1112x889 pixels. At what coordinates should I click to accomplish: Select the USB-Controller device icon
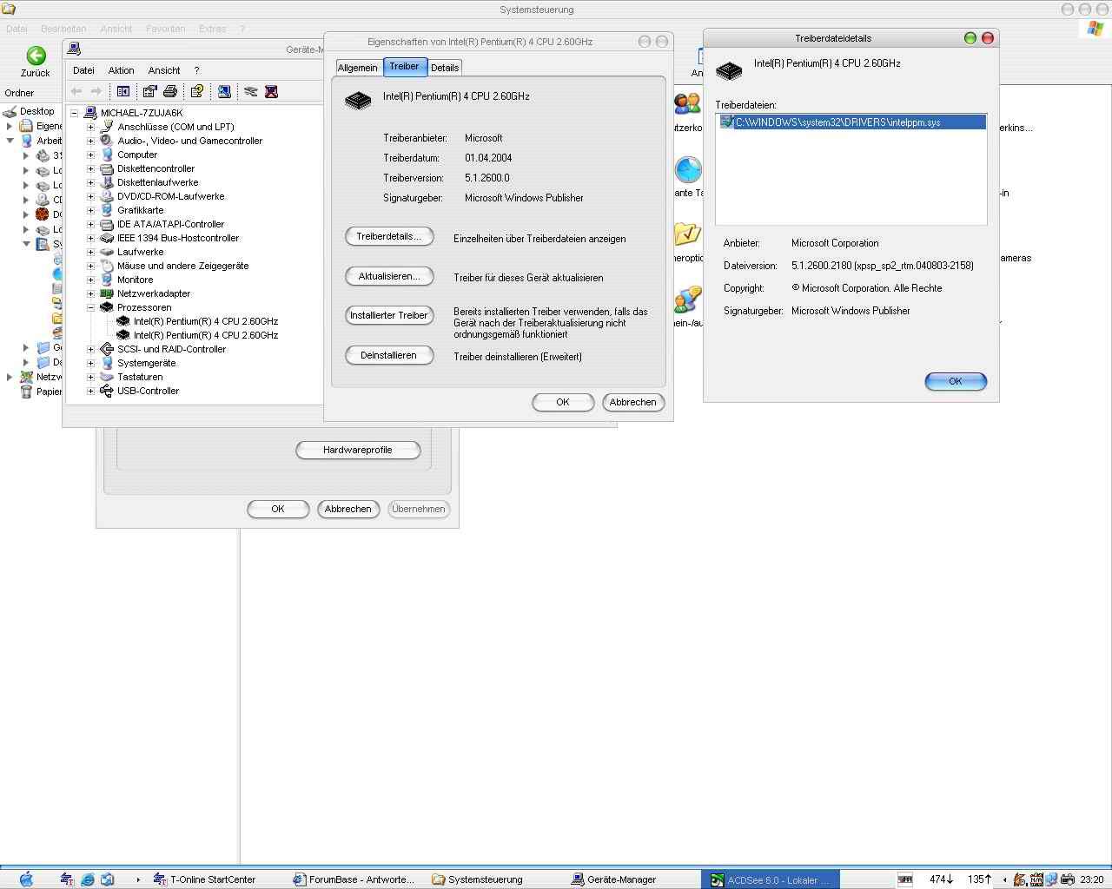tap(107, 391)
